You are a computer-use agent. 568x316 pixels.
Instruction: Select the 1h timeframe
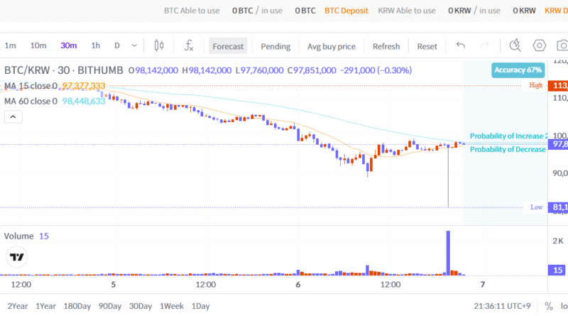coord(96,45)
